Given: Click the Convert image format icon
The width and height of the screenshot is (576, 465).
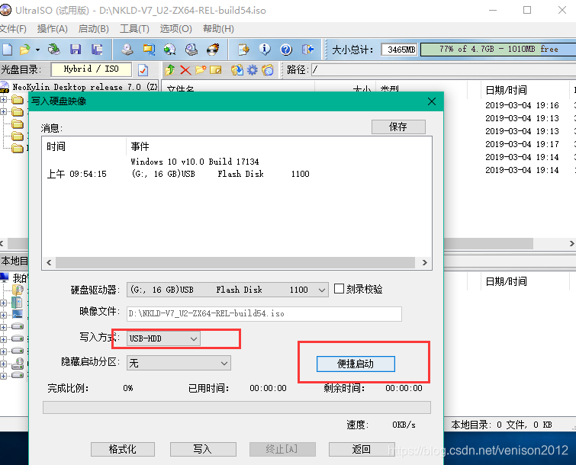Looking at the screenshot, I should pyautogui.click(x=169, y=50).
